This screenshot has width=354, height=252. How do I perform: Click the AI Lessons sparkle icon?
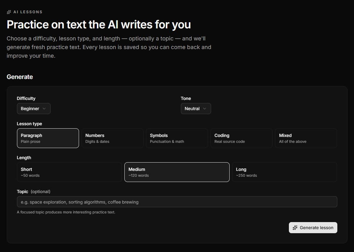(9, 12)
